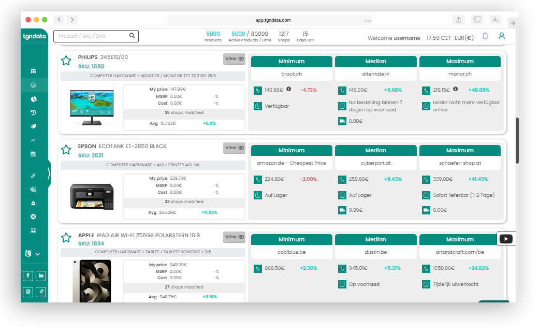Click the search magnifier icon

pyautogui.click(x=132, y=36)
